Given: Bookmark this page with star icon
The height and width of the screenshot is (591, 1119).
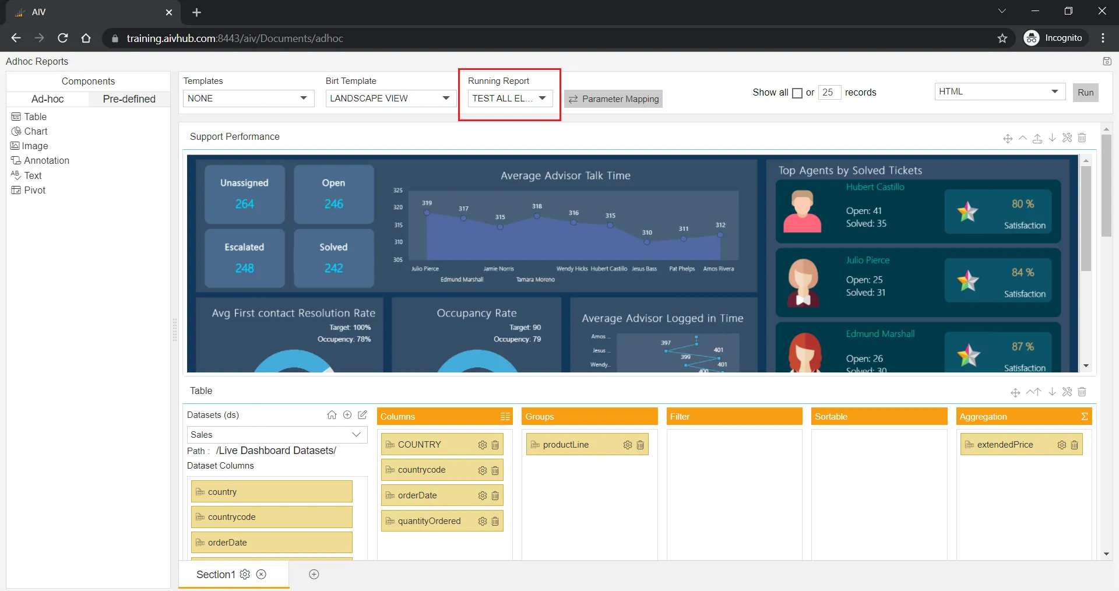Looking at the screenshot, I should pyautogui.click(x=1002, y=38).
